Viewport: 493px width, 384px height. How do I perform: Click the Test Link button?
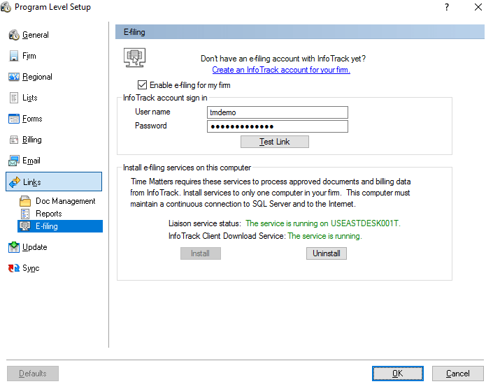tap(275, 142)
